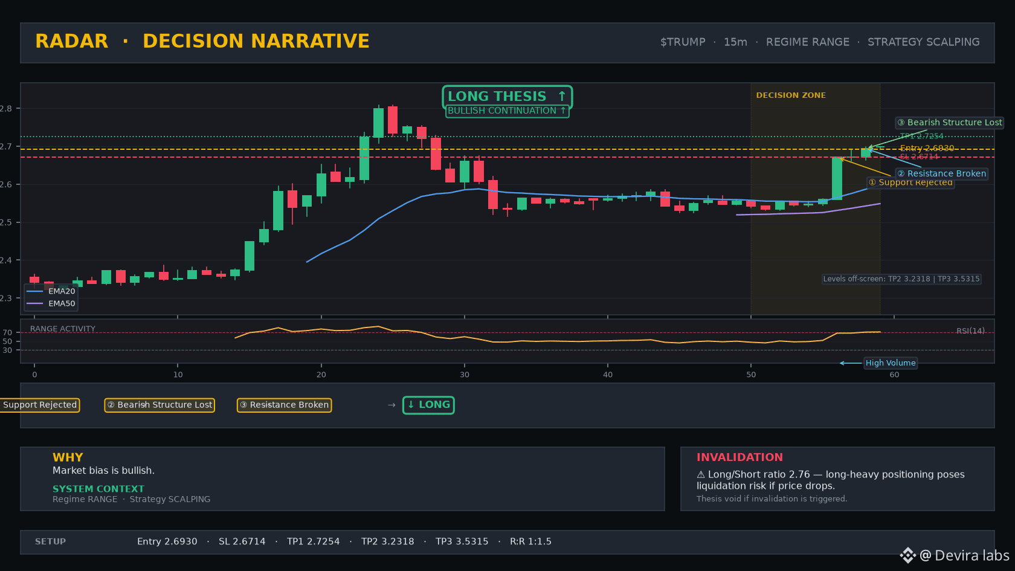Viewport: 1015px width, 571px height.
Task: Click the RSI(14) label
Action: pyautogui.click(x=970, y=331)
